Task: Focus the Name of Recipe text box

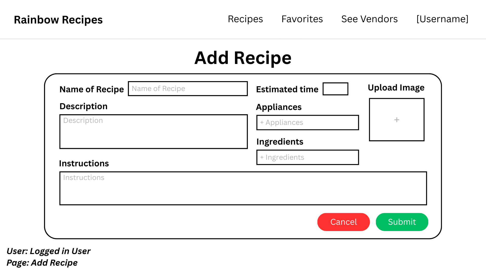Action: point(188,89)
